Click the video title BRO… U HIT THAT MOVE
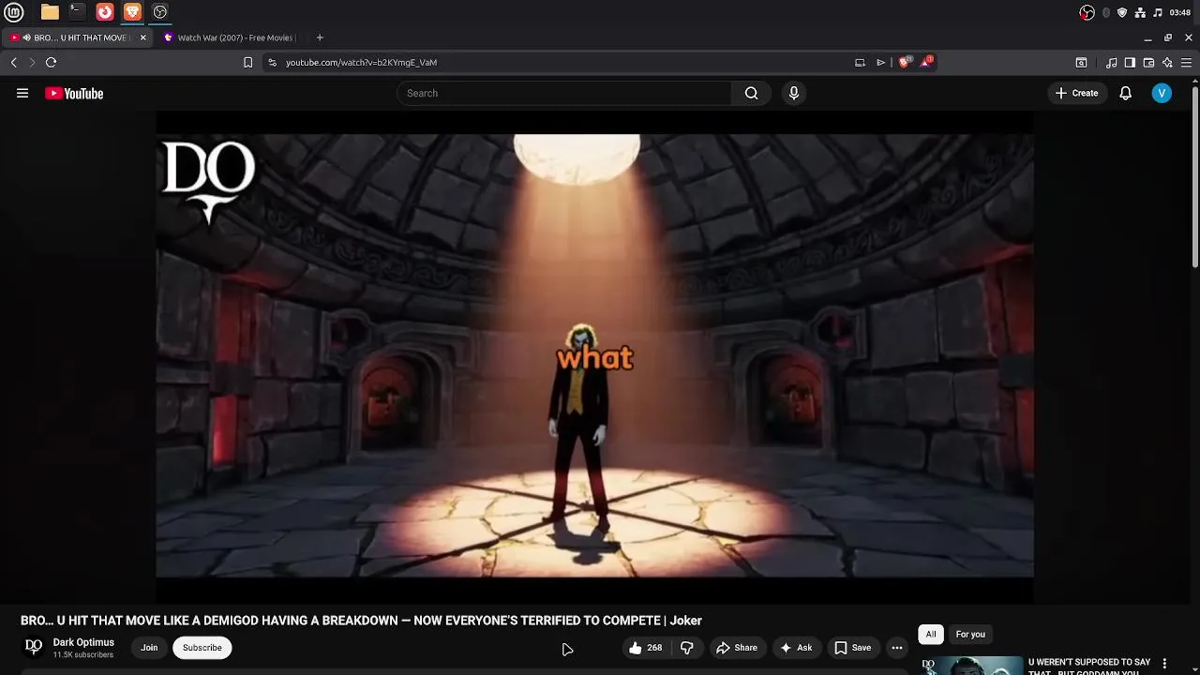The image size is (1200, 675). pos(361,621)
